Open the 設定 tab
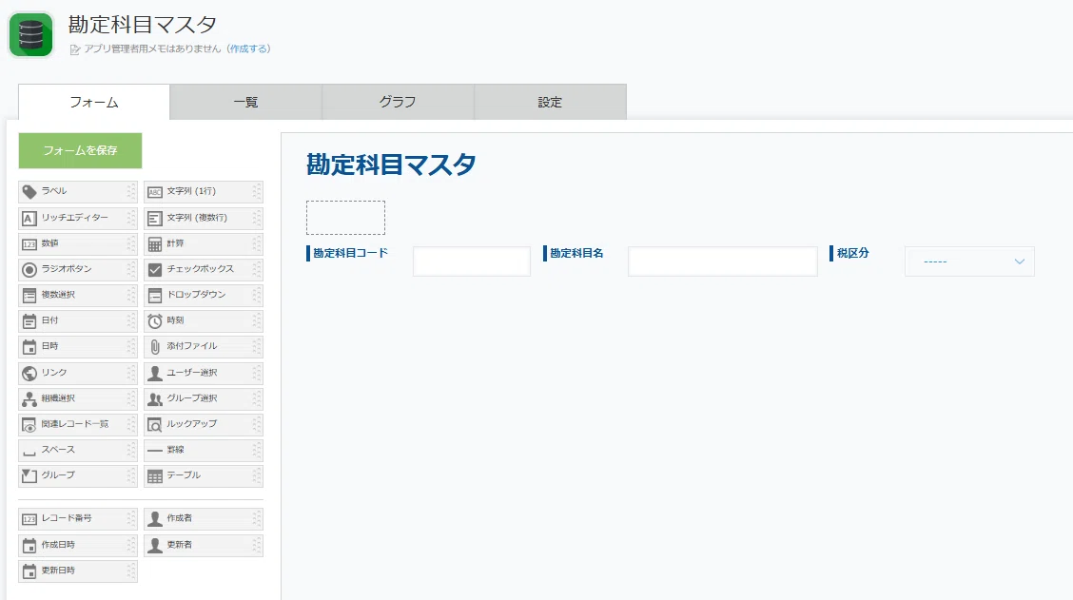This screenshot has height=600, width=1073. point(550,102)
